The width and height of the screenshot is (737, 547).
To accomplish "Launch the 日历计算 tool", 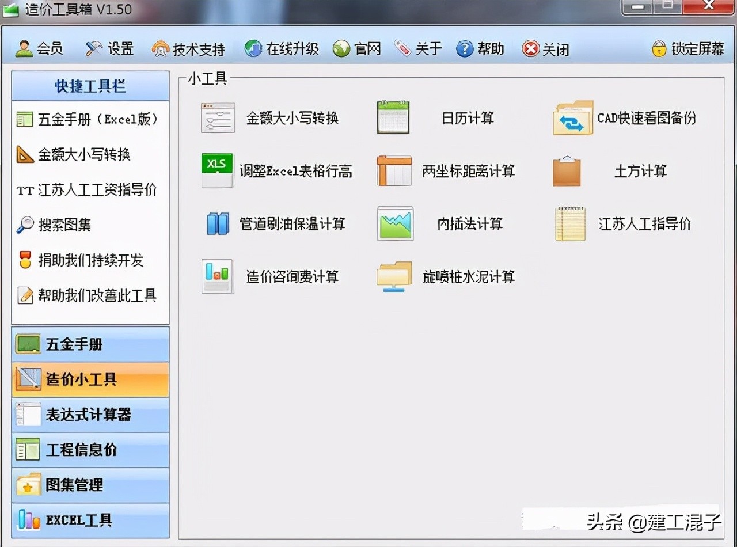I will [468, 117].
